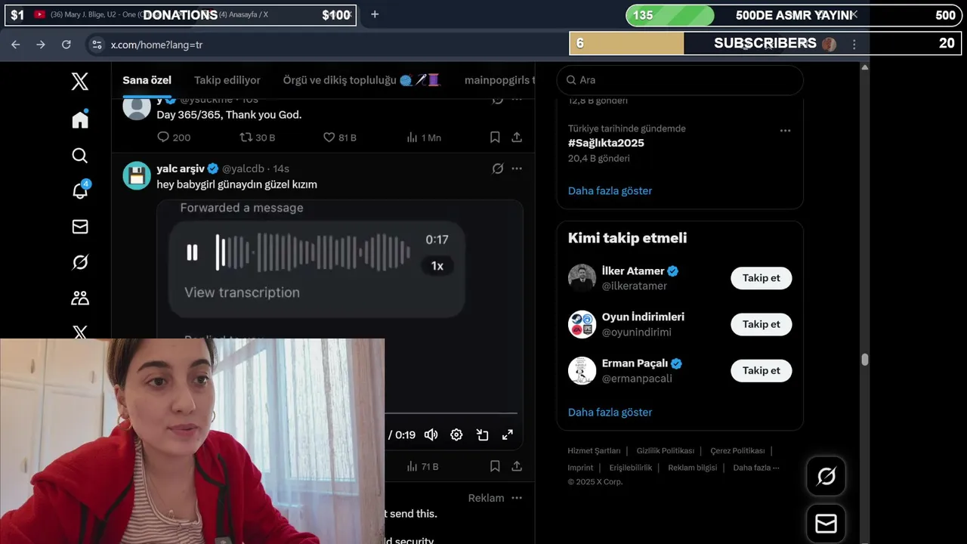967x544 pixels.
Task: Click the page vertical scrollbar thumb
Action: 865,360
